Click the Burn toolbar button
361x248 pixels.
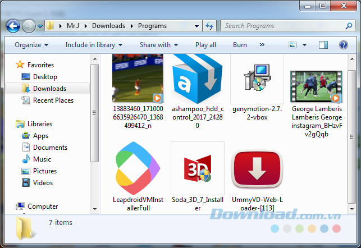pos(240,45)
